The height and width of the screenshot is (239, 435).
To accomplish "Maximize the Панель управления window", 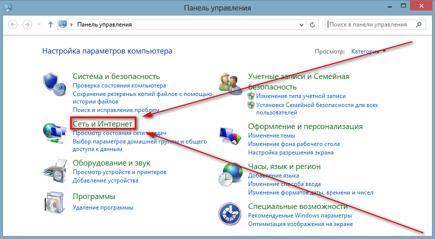I will click(403, 6).
